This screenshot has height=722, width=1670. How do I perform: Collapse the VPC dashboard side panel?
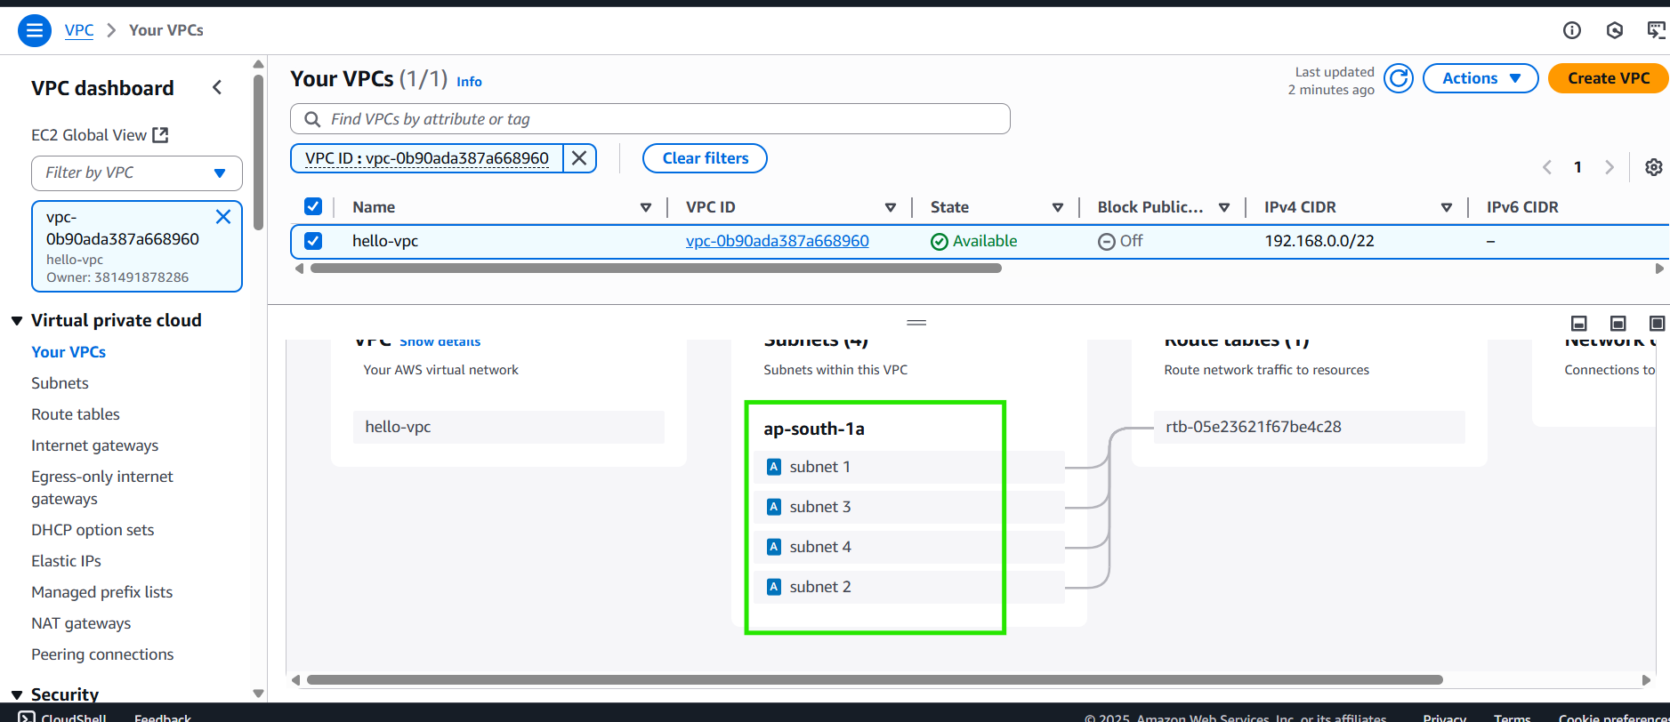pos(217,87)
